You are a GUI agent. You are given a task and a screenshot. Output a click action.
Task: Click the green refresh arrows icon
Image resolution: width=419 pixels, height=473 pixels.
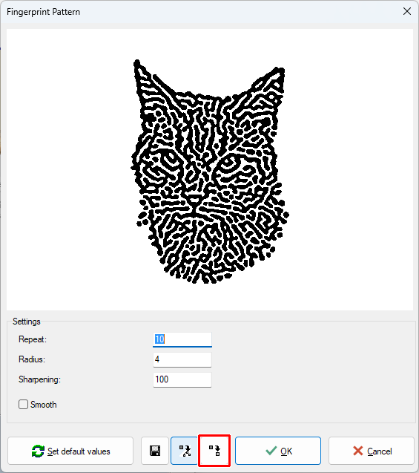[x=38, y=451]
